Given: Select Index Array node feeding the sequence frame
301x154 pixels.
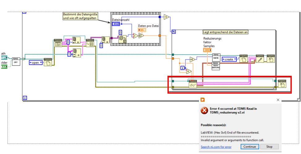Looking at the screenshot, I should point(106,40).
